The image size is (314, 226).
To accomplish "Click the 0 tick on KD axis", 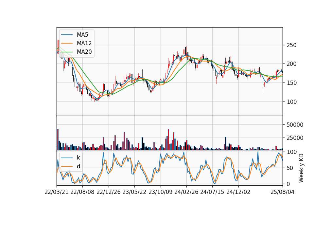I will point(288,184).
